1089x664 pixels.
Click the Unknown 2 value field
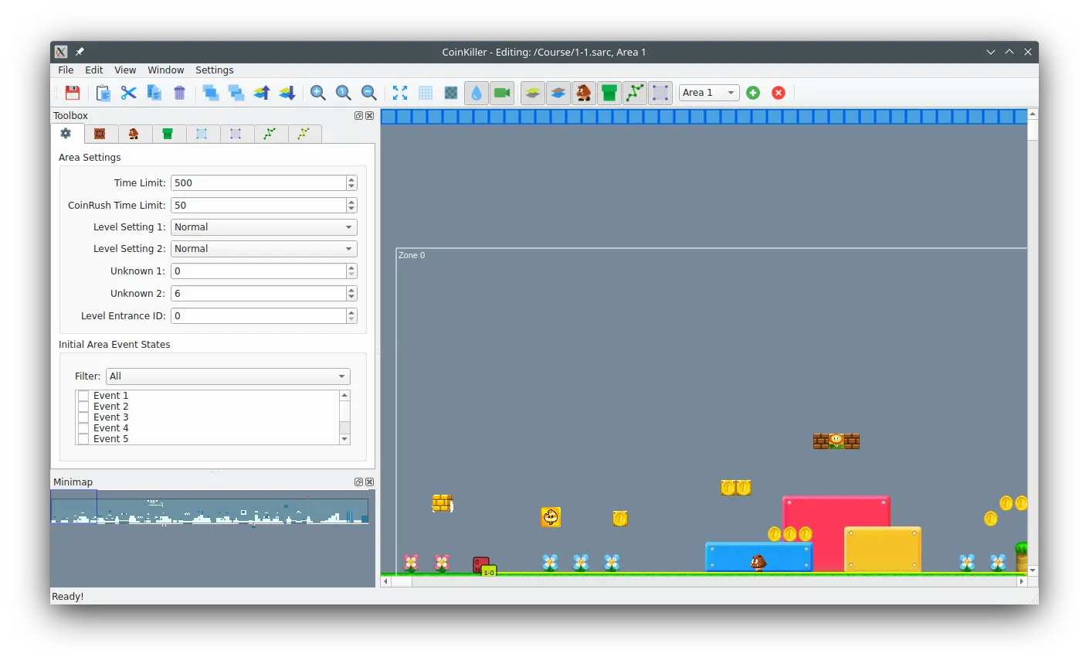[258, 294]
